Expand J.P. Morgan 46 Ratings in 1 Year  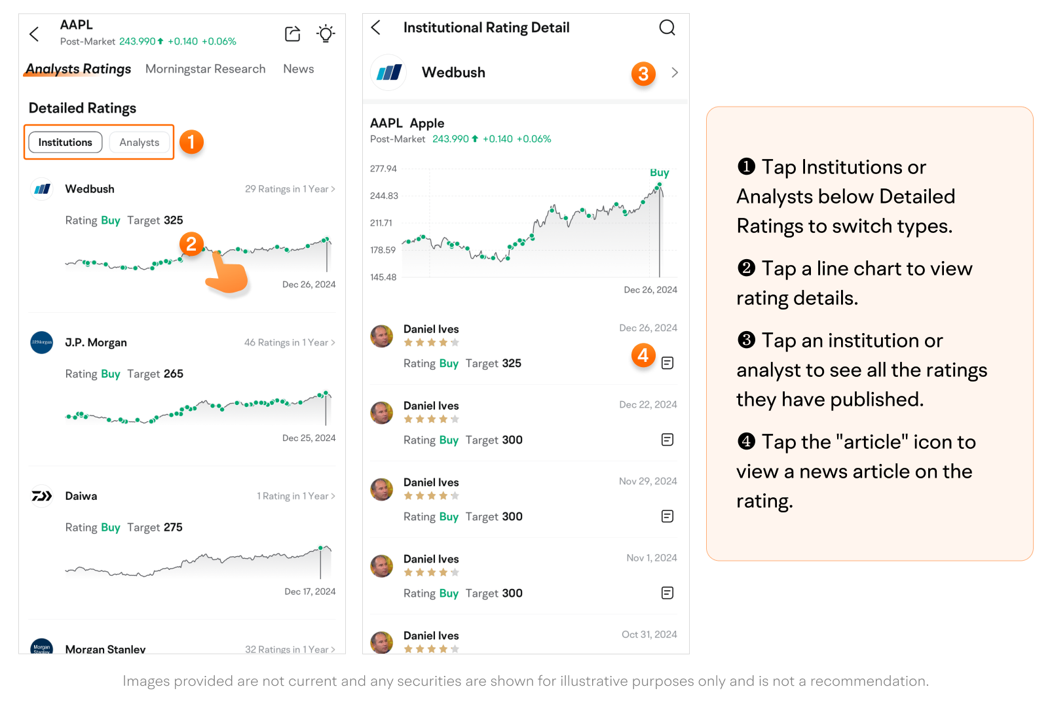[290, 343]
